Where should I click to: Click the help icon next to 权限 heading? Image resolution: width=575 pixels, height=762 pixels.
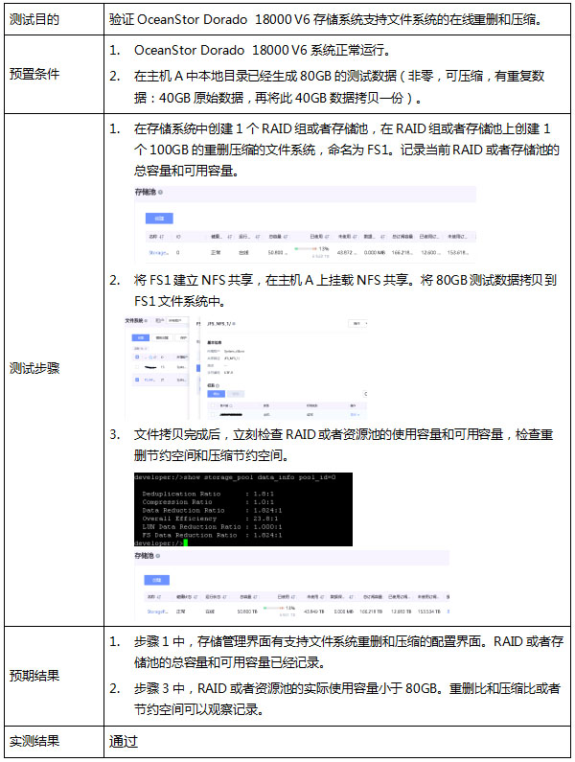(218, 386)
